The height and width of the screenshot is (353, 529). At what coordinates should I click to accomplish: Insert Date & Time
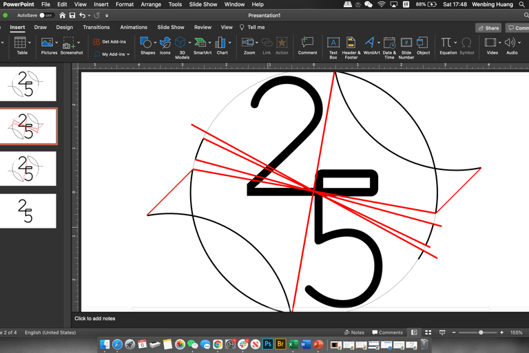pos(389,48)
